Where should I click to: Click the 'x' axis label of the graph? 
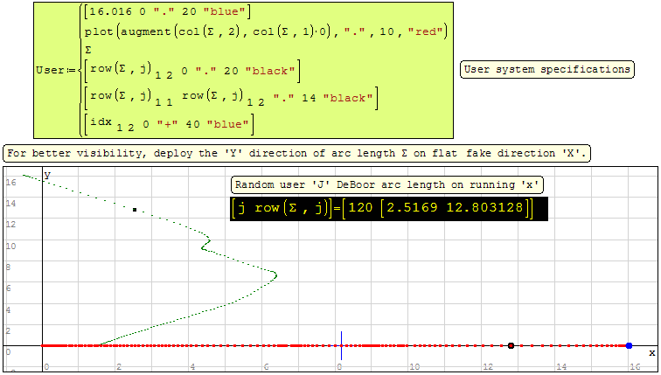650,352
